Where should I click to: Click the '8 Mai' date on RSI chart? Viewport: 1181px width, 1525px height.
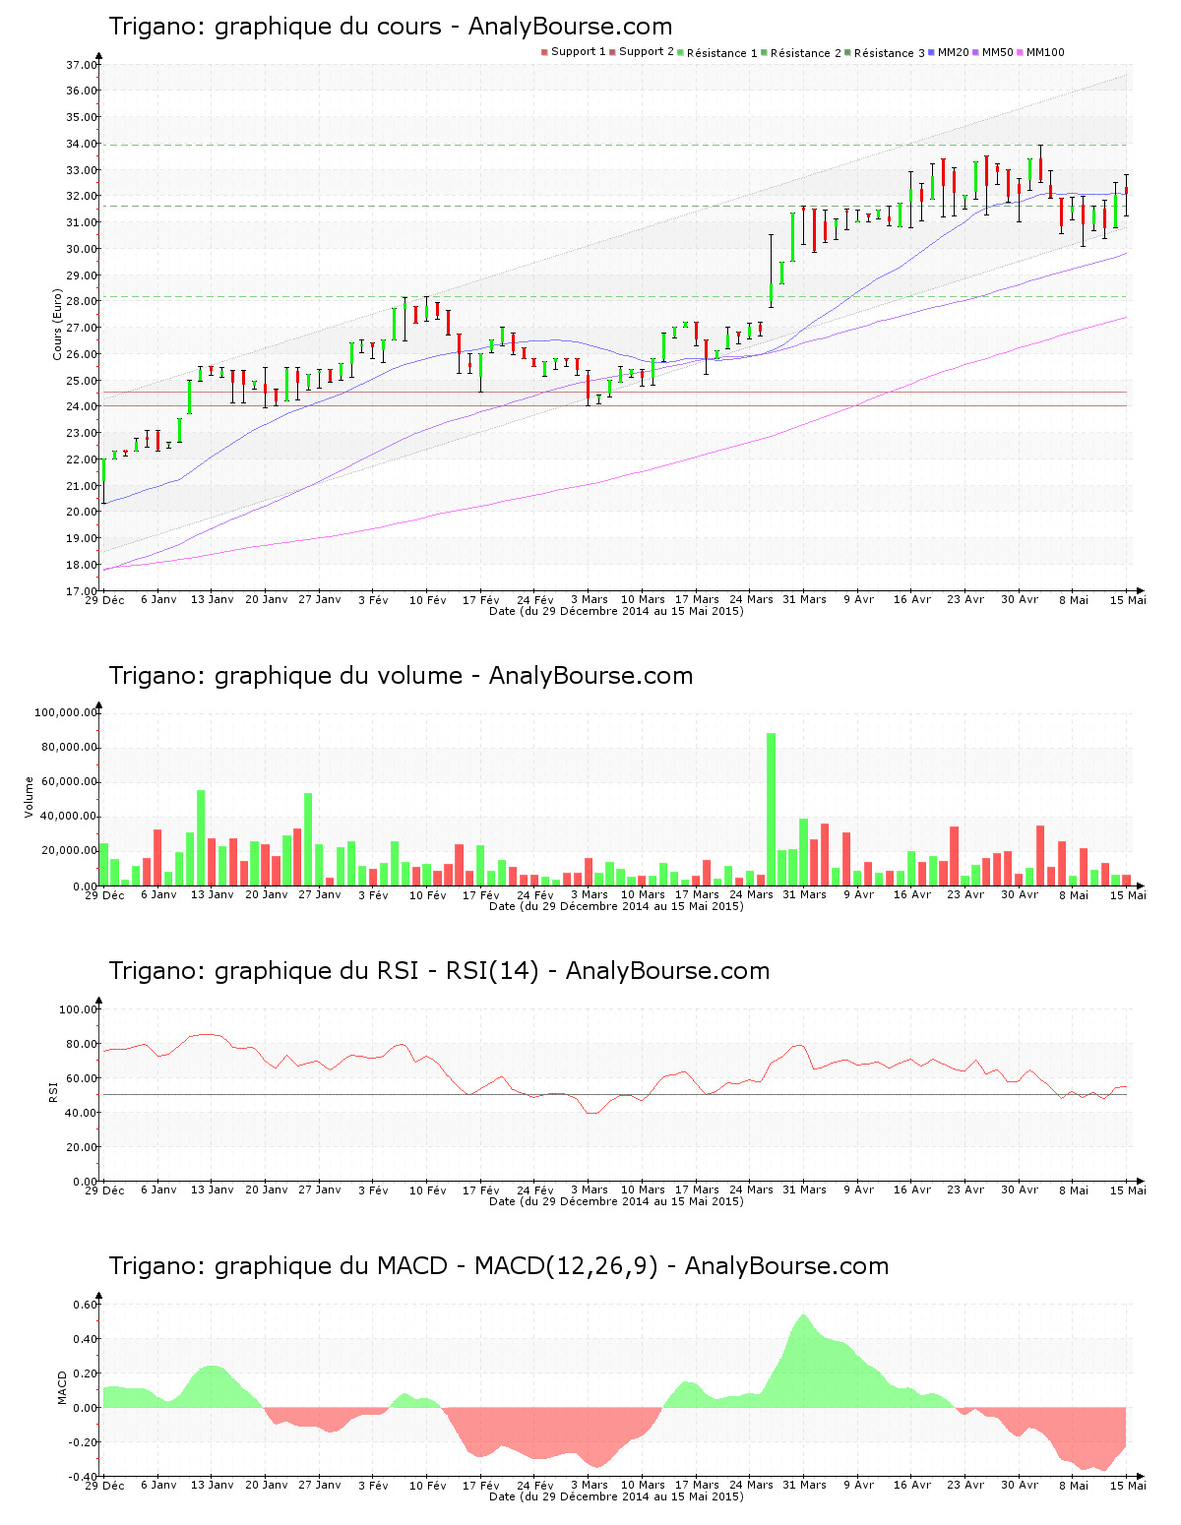point(1074,1190)
